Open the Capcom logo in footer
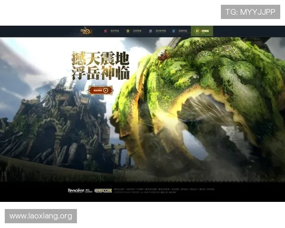Image resolution: width=285 pixels, height=228 pixels. 103,190
